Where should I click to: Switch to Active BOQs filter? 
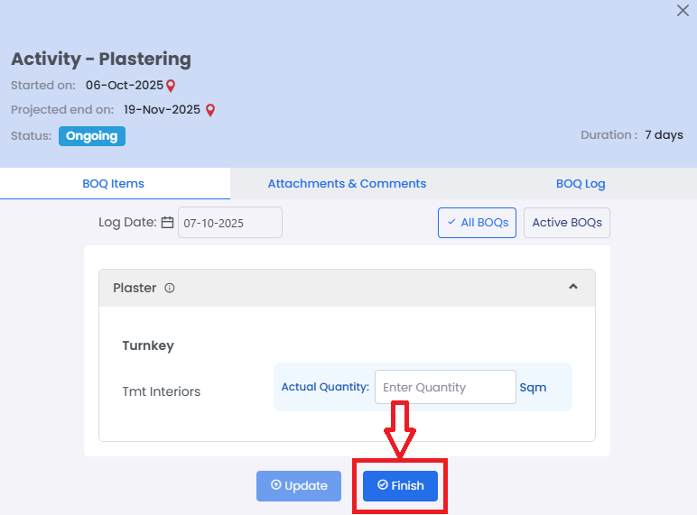click(x=567, y=223)
